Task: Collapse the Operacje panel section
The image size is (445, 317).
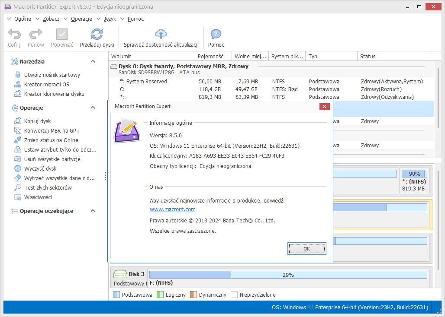Action: point(93,108)
